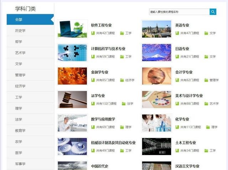Screen dimensions: 228x170
Task: Open the 历史学 category
Action: pos(30,31)
